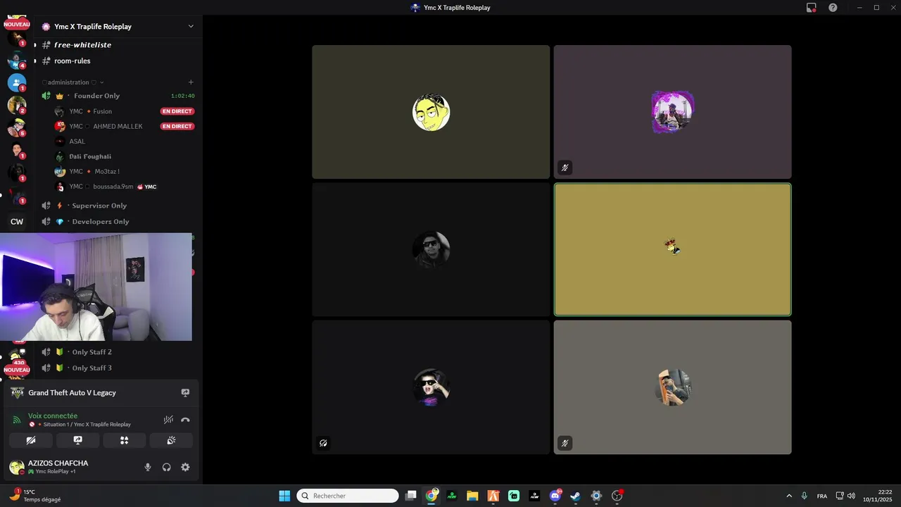Open the sidebar server with the 5 badge
The image size is (901, 507).
17,127
